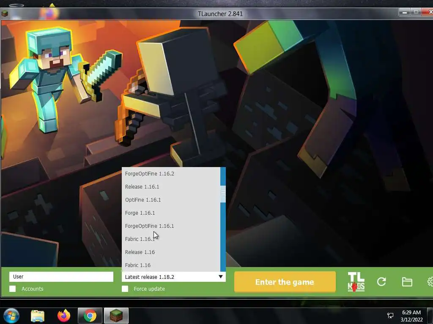Screen dimensions: 433x324
Task: Open the game folder icon
Action: [x=407, y=282]
